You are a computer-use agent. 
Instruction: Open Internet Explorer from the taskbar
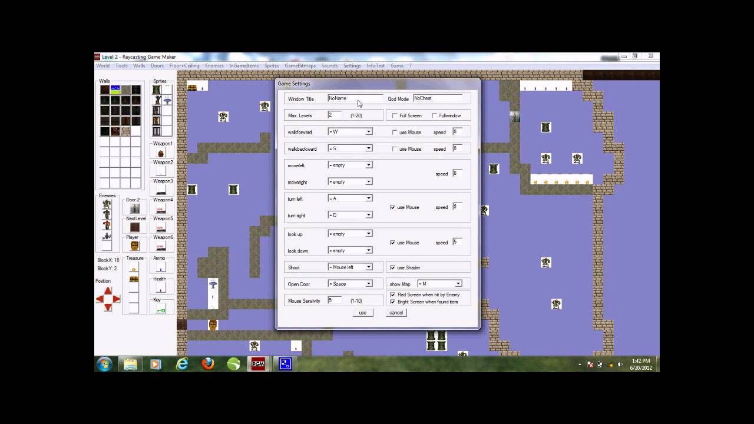(x=182, y=364)
